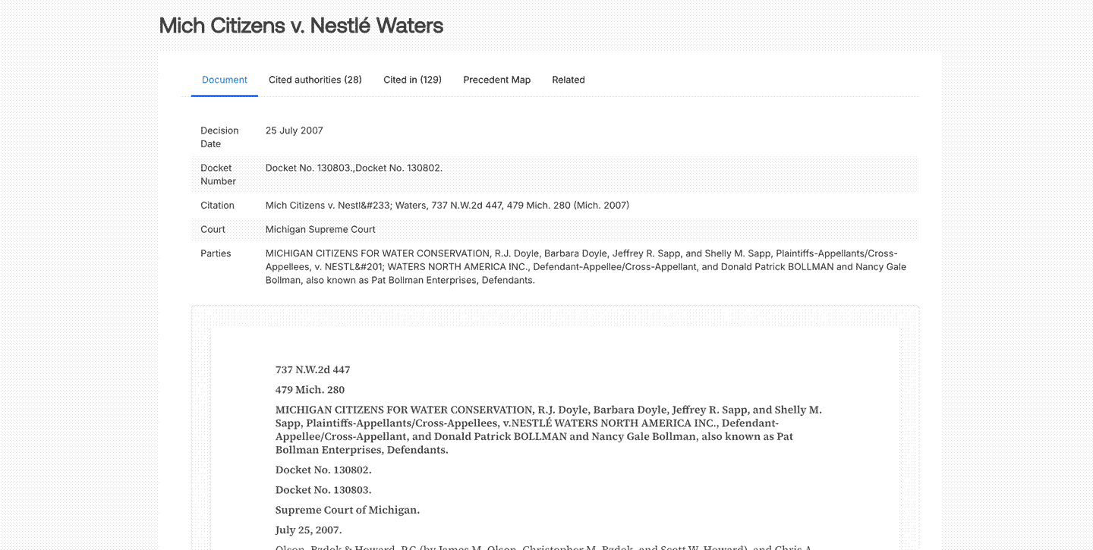Click the Michigan Supreme Court value
Viewport: 1093px width, 550px height.
320,229
